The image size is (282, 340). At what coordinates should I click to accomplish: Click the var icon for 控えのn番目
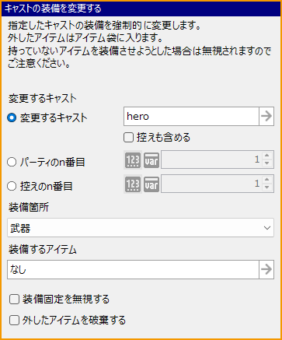pyautogui.click(x=151, y=184)
